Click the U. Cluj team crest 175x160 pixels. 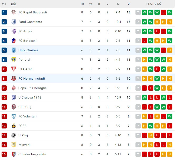(13, 135)
